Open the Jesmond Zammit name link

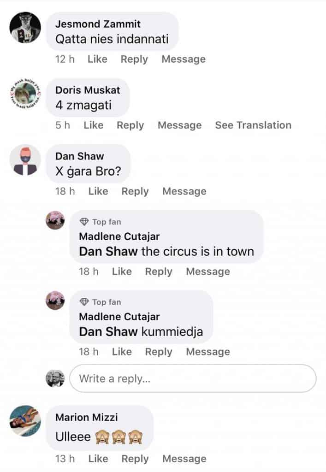[x=98, y=24]
